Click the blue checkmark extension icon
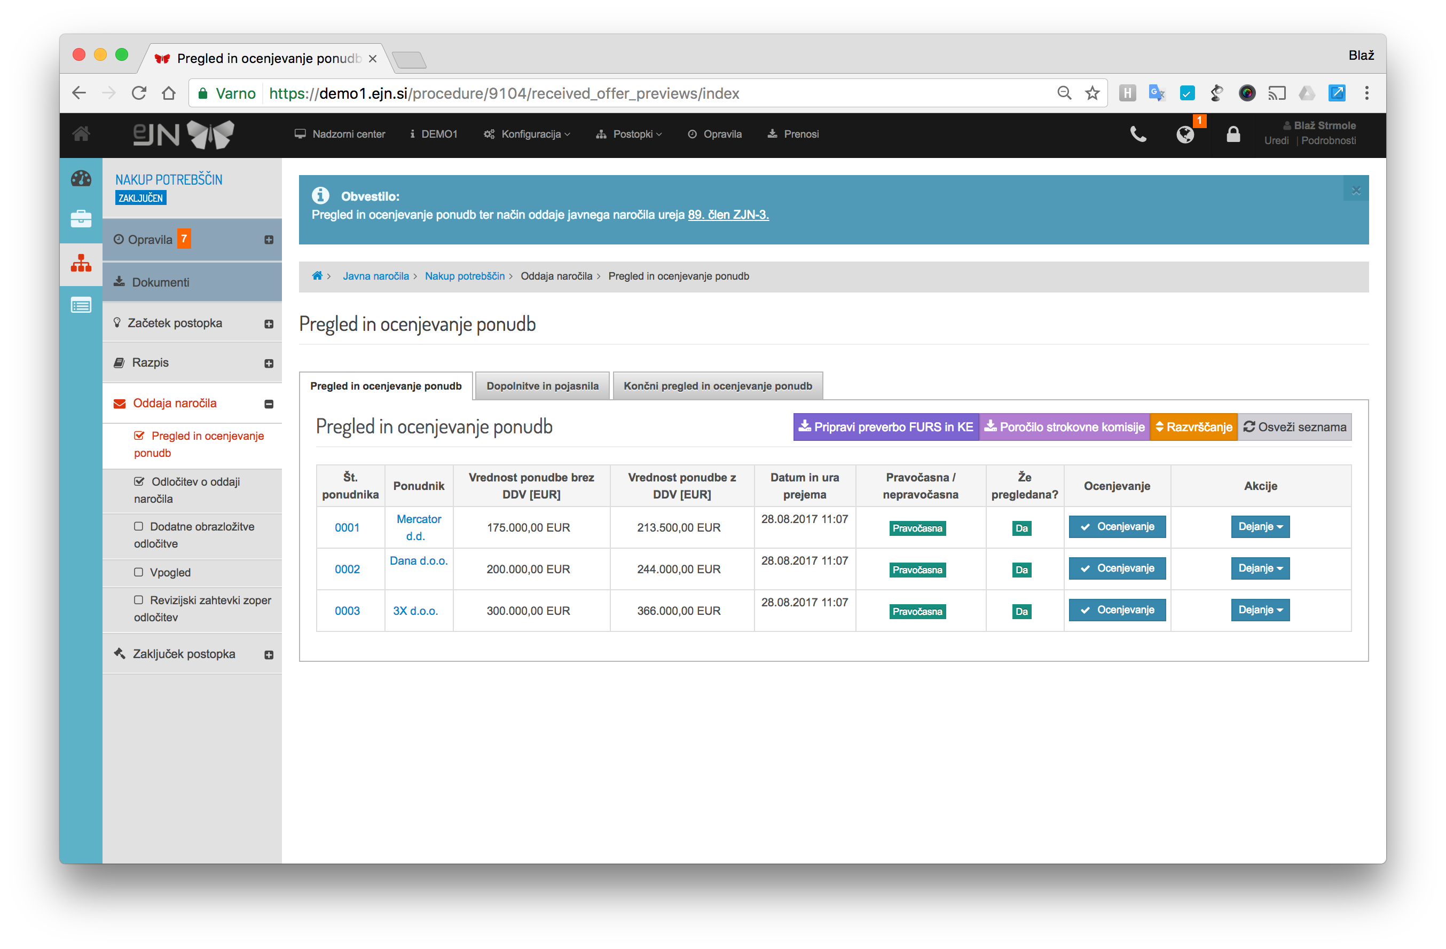Image resolution: width=1446 pixels, height=949 pixels. [x=1186, y=93]
